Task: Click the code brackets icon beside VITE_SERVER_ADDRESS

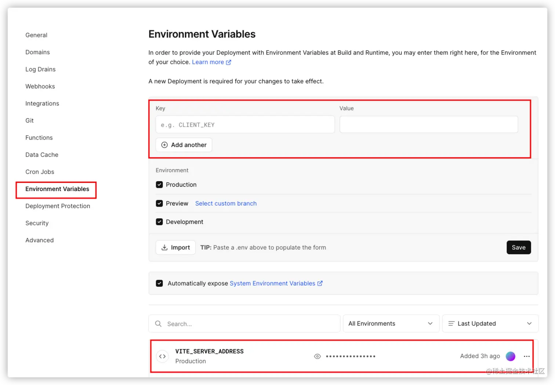Action: [162, 356]
